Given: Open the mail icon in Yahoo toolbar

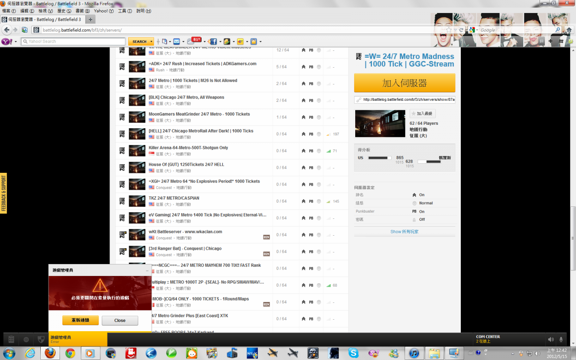Looking at the screenshot, I should (x=176, y=42).
